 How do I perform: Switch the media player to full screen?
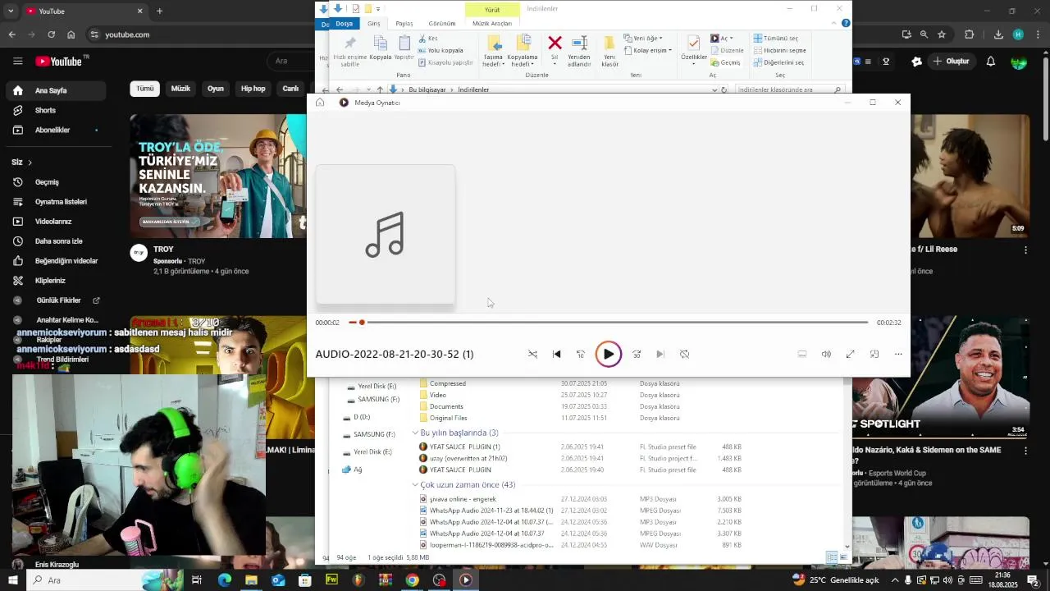(x=850, y=354)
